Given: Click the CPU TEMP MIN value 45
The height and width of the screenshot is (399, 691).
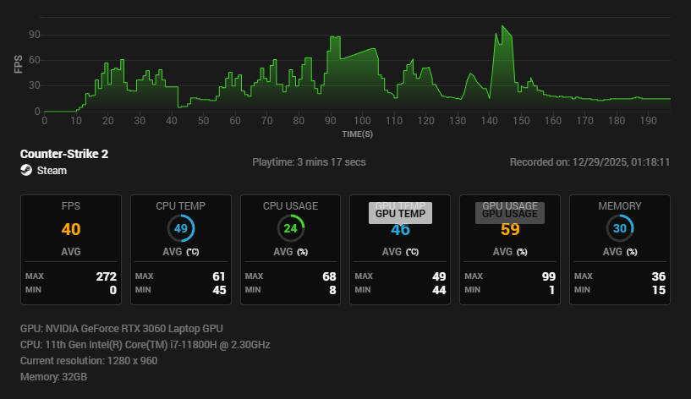Looking at the screenshot, I should point(219,290).
